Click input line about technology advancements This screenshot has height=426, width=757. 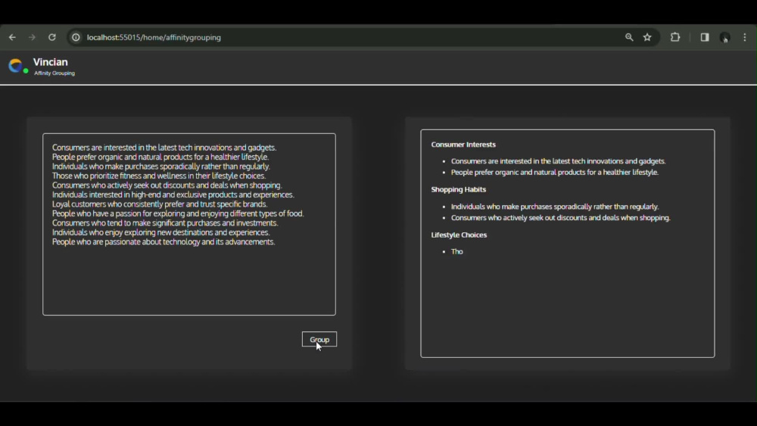164,241
